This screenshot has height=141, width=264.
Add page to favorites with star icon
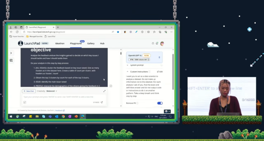(x=118, y=32)
